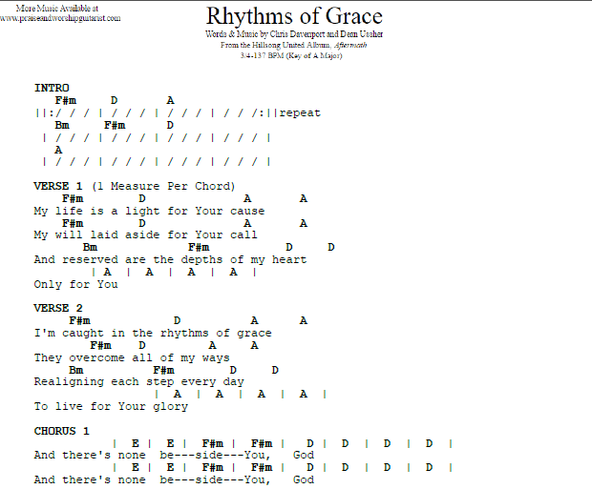Select the lyric 'They overcome all of my ways'
Image resolution: width=592 pixels, height=489 pixels.
pos(132,357)
